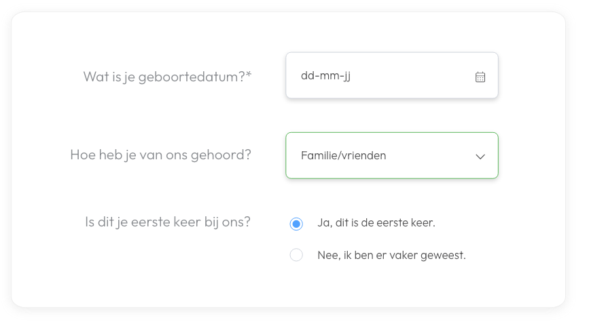Click the 'Hoe heb je van ons gehoord?' label
Viewport: 589px width, 322px height.
(x=160, y=155)
